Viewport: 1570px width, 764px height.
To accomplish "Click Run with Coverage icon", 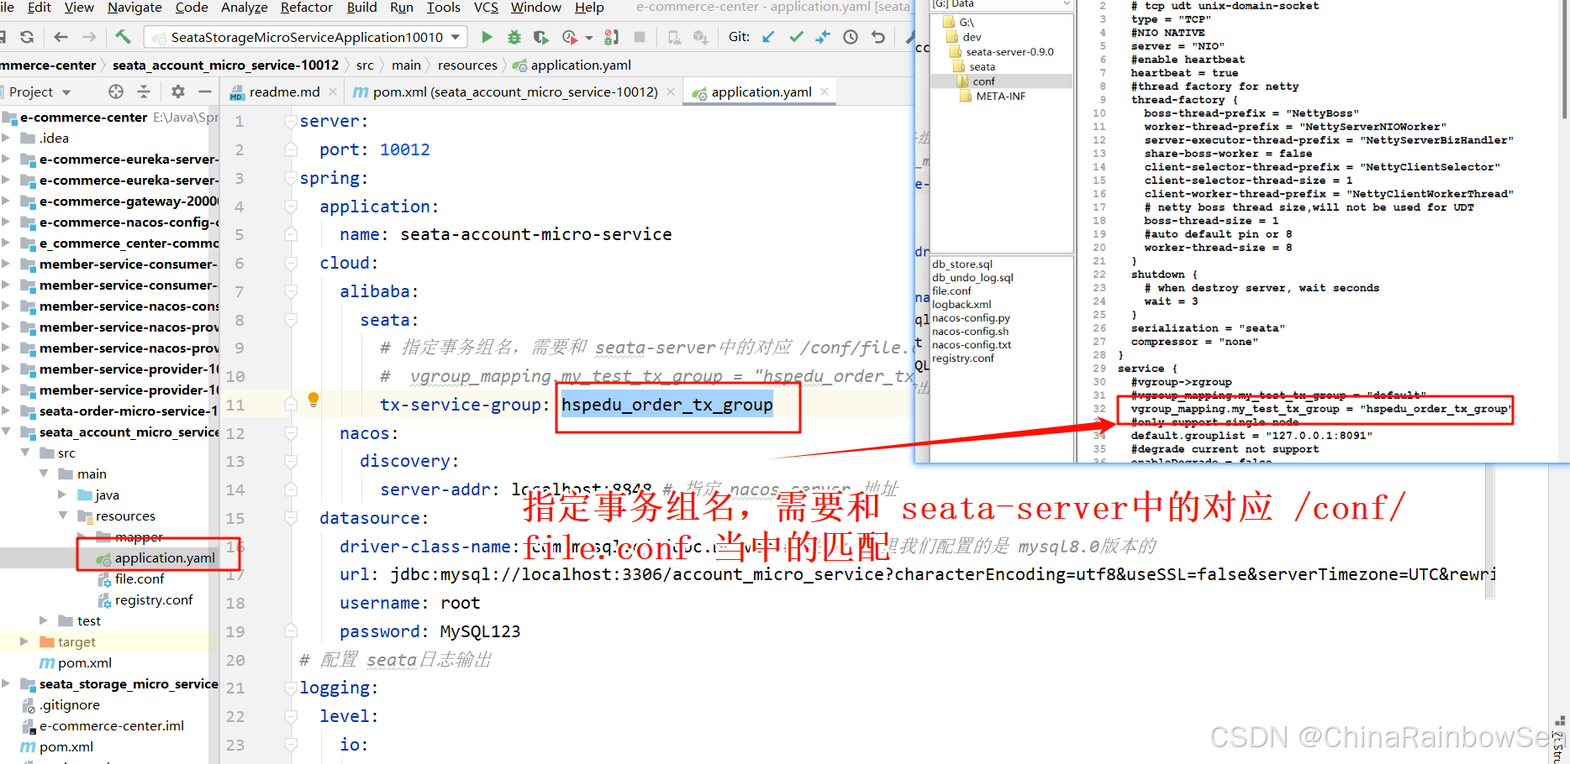I will (x=540, y=37).
